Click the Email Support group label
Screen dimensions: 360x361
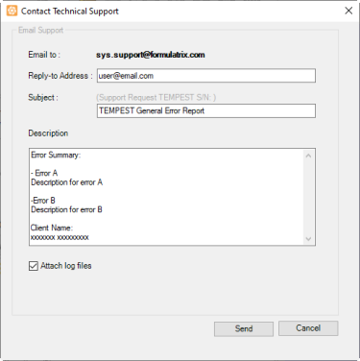pos(40,31)
